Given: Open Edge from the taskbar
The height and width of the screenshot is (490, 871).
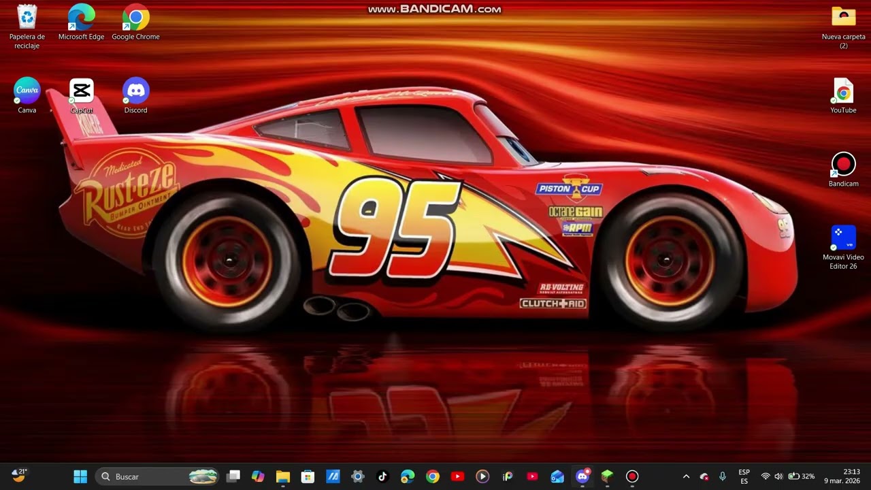Looking at the screenshot, I should point(408,476).
